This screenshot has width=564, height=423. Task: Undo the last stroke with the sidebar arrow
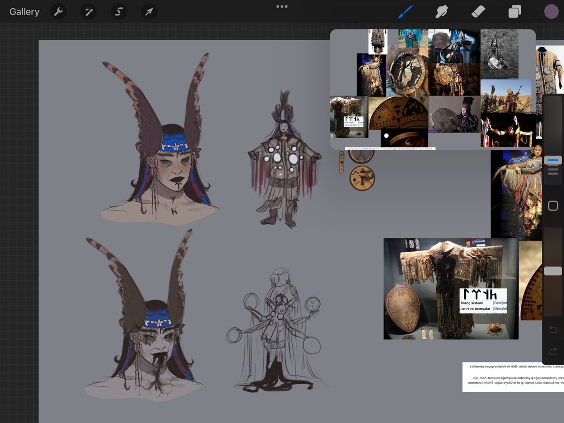(x=553, y=329)
